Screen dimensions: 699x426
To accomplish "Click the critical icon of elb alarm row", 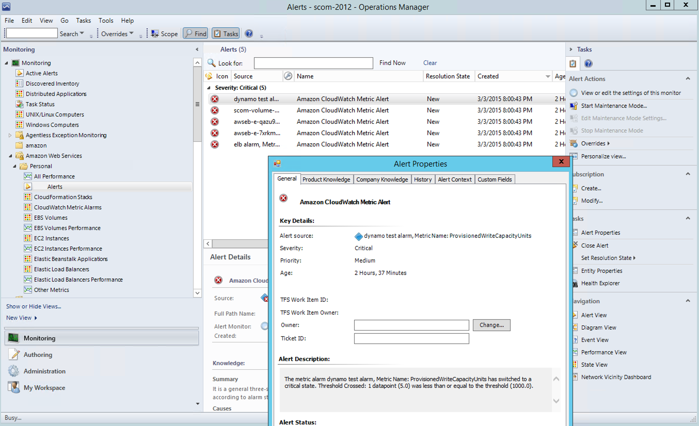I will pos(215,144).
